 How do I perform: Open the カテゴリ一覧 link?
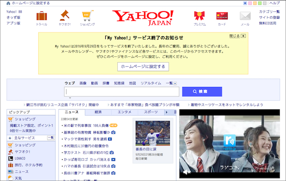tap(269, 12)
